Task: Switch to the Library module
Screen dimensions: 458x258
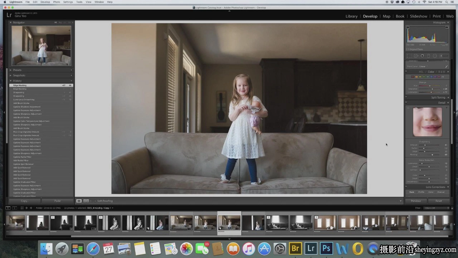Action: 351,16
